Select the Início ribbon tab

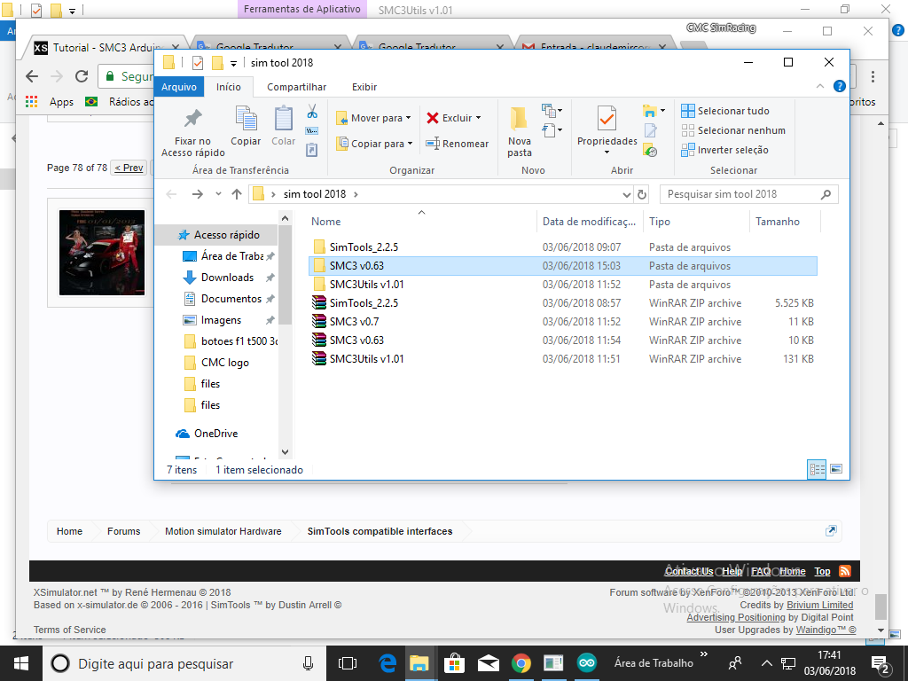229,87
